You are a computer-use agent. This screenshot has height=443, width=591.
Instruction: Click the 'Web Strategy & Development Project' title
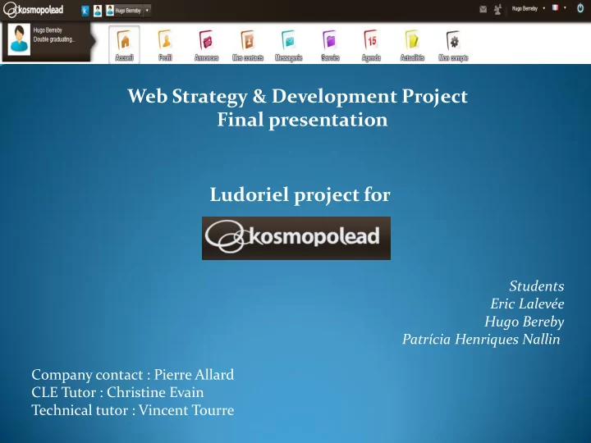[298, 96]
